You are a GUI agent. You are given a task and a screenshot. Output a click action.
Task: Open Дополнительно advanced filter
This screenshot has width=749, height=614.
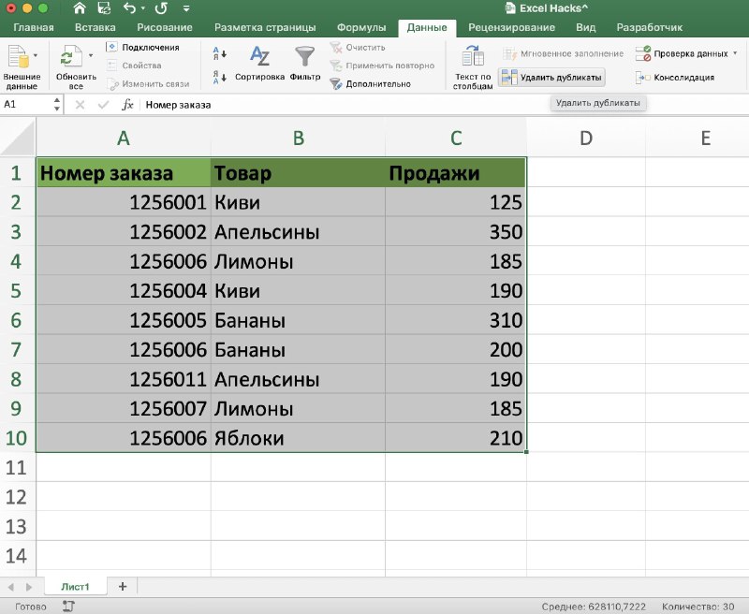pyautogui.click(x=370, y=84)
